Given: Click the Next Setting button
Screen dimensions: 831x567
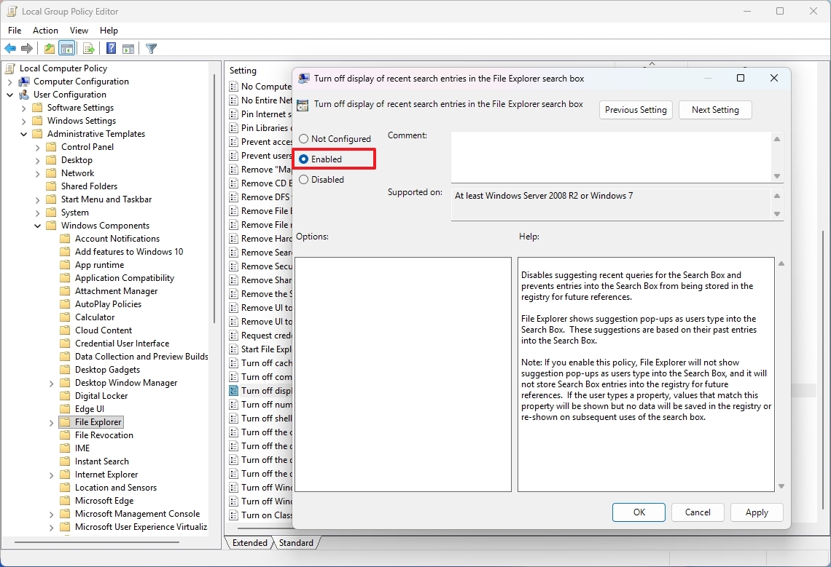Looking at the screenshot, I should click(715, 109).
